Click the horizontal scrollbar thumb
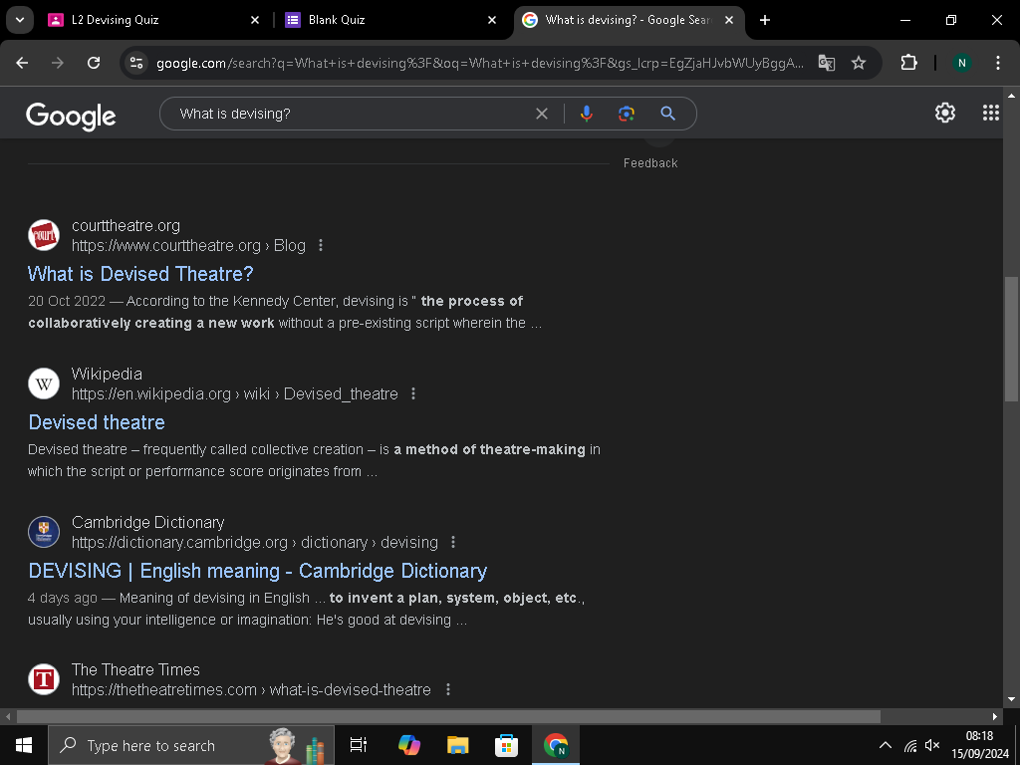This screenshot has height=765, width=1020. [448, 716]
